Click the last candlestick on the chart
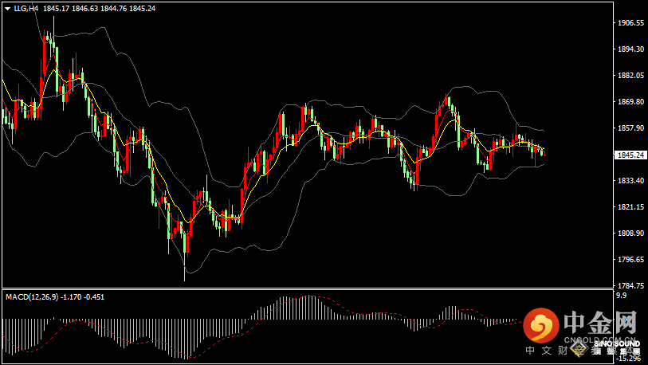 (545, 153)
